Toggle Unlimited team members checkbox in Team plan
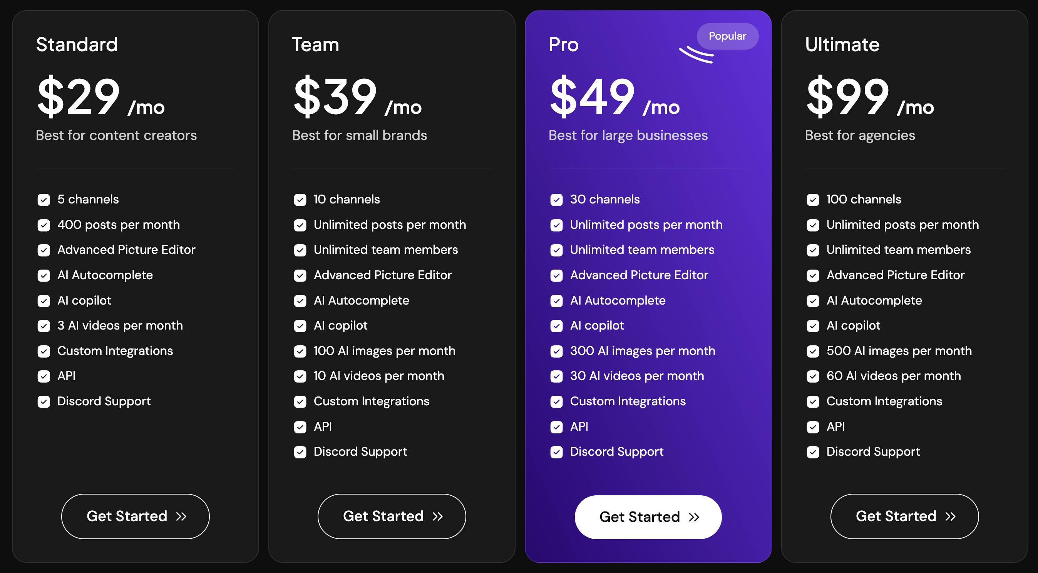Viewport: 1038px width, 573px height. [x=300, y=250]
